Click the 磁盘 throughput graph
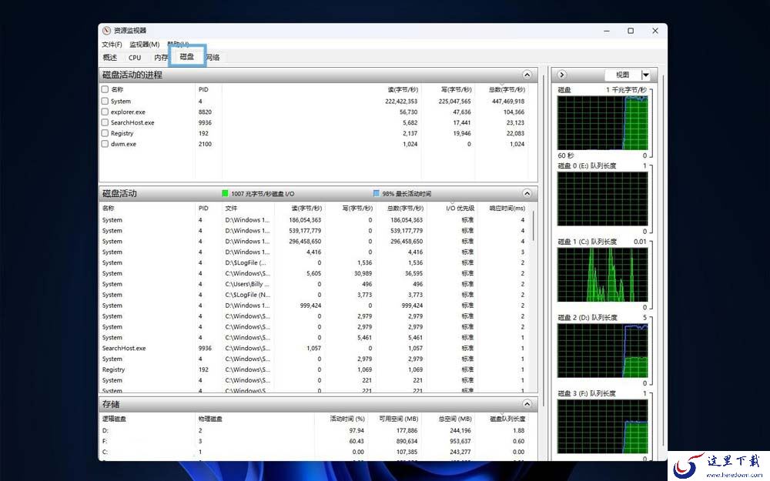 (x=603, y=122)
